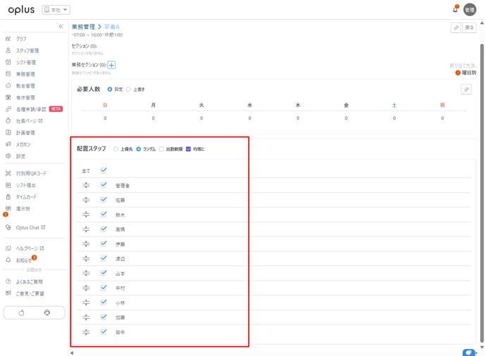The height and width of the screenshot is (356, 485).
Task: Click the pencil icon in 必要人数 panel
Action: click(465, 89)
